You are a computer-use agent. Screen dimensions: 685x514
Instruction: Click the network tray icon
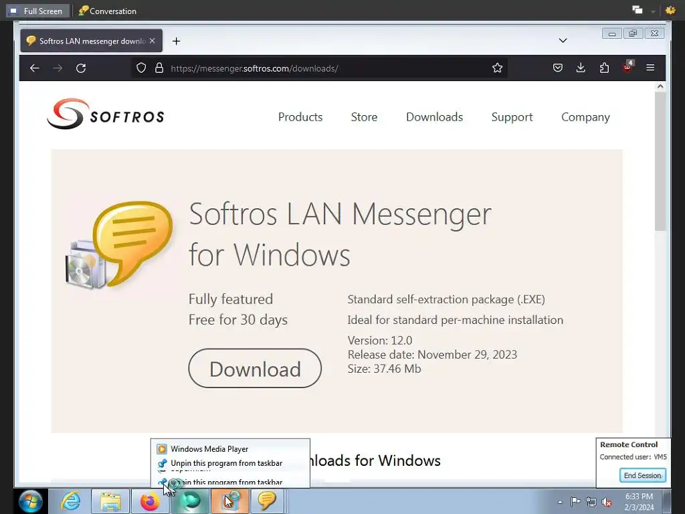[x=591, y=502]
